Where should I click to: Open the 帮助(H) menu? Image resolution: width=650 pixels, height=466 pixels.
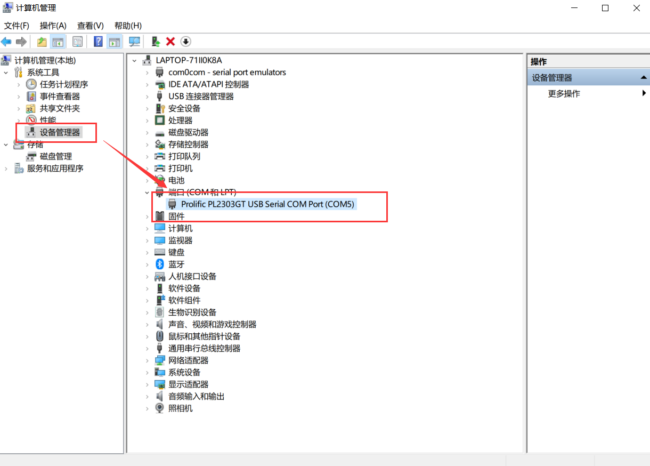[x=128, y=26]
